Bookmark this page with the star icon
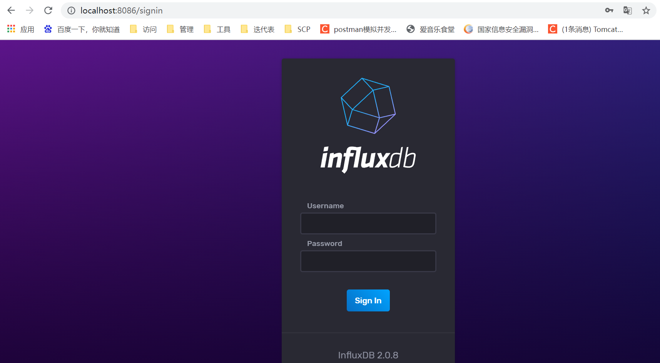Screen dimensions: 660x363 tap(646, 10)
